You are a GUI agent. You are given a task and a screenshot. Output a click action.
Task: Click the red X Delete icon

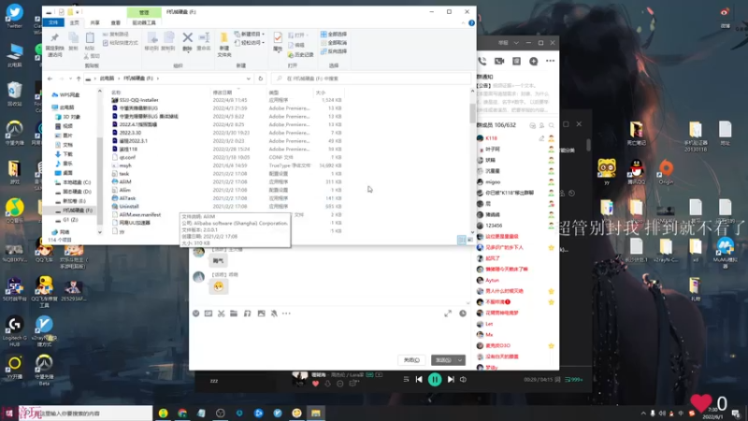(x=188, y=37)
